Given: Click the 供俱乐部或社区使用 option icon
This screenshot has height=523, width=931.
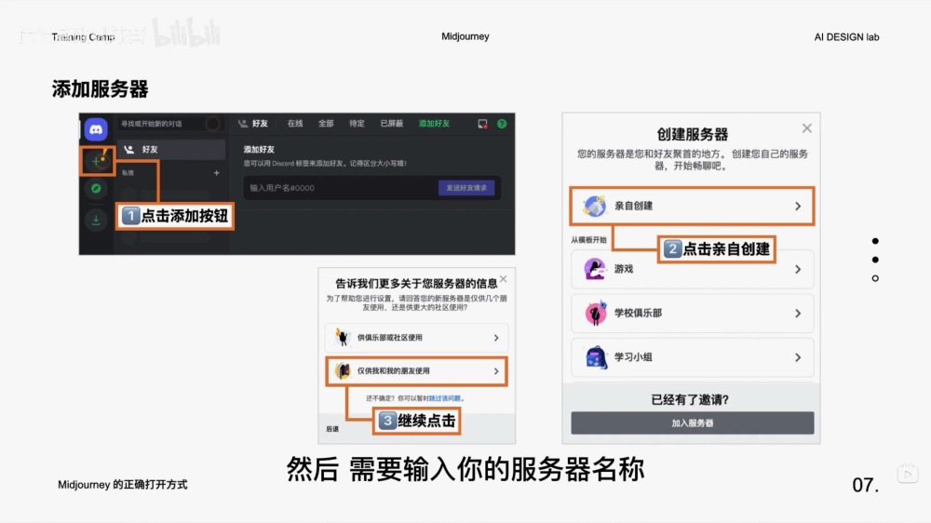Looking at the screenshot, I should (x=342, y=337).
